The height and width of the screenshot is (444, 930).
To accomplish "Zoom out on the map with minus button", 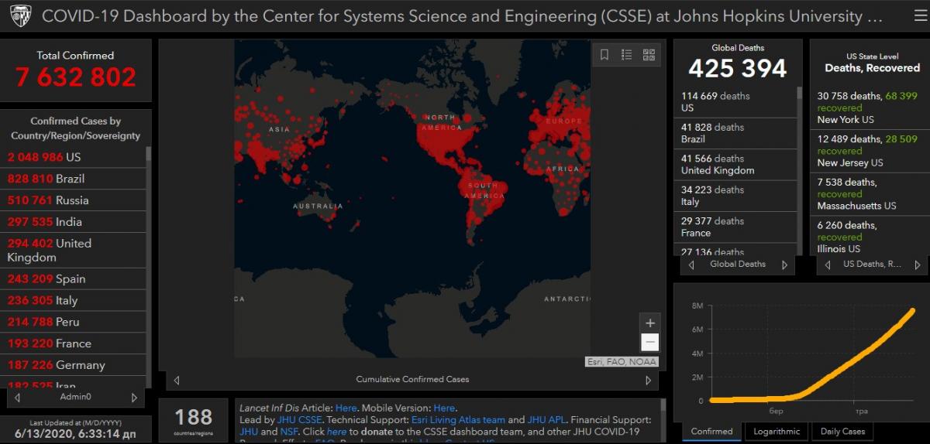I will click(650, 342).
